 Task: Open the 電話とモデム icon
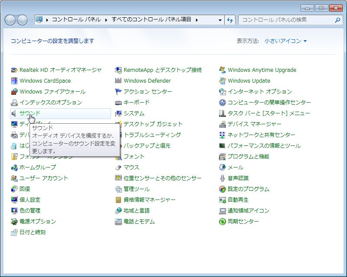(x=118, y=222)
